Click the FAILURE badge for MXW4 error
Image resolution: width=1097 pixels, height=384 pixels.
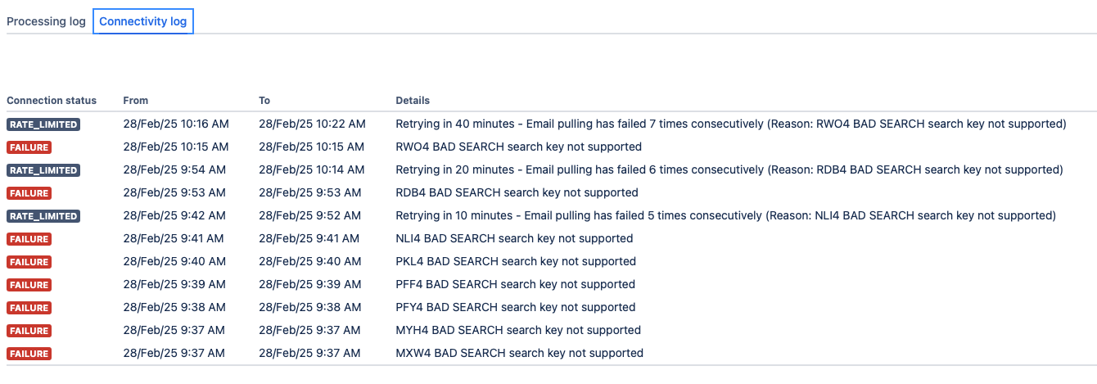tap(29, 354)
